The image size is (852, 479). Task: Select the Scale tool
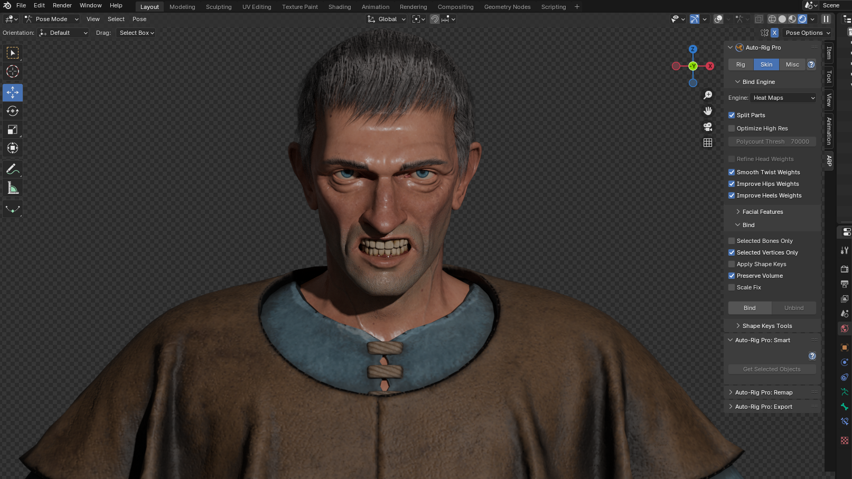pyautogui.click(x=13, y=129)
